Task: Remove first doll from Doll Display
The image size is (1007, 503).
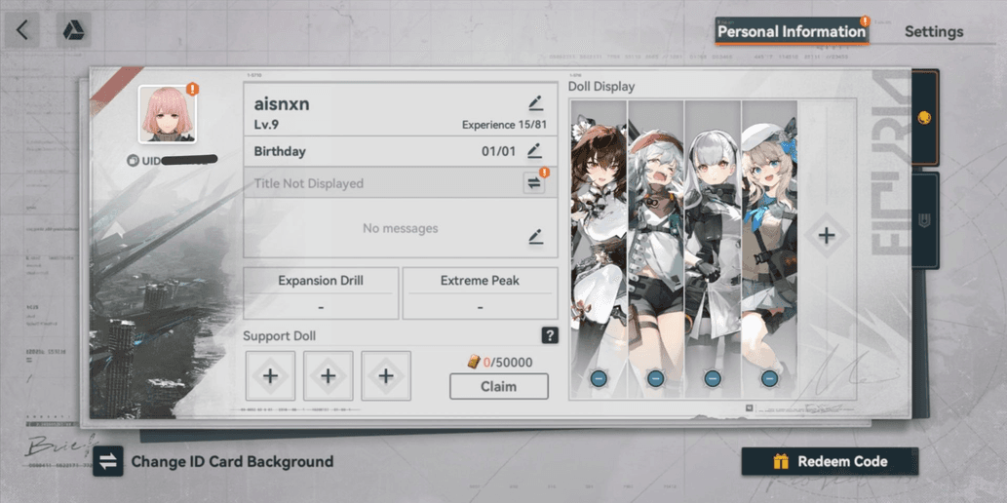Action: point(598,378)
